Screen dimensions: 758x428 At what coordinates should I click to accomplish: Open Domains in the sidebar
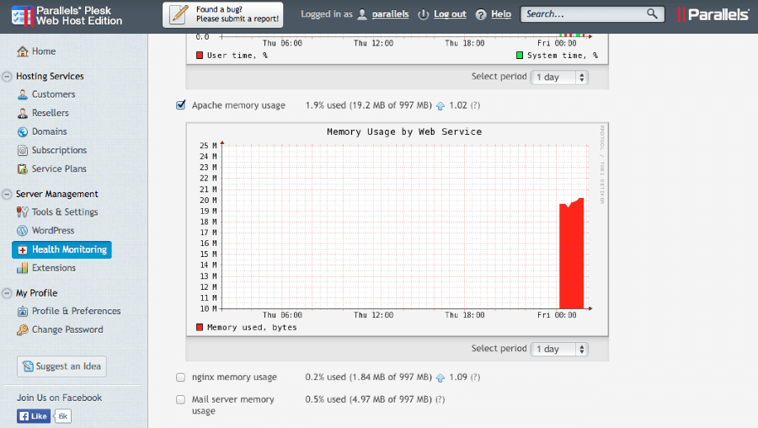[x=50, y=131]
